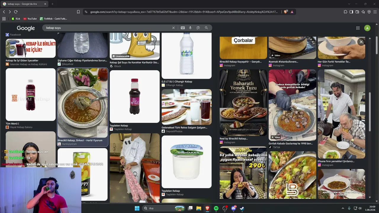Open the YouTube bookmark
This screenshot has width=379, height=213.
pyautogui.click(x=30, y=19)
